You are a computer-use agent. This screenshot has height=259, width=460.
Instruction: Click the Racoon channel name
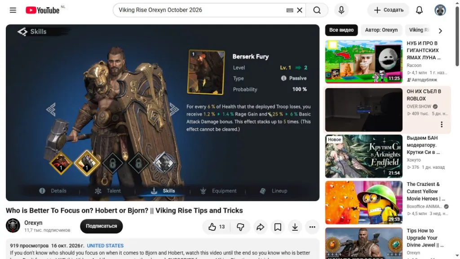[x=414, y=66]
